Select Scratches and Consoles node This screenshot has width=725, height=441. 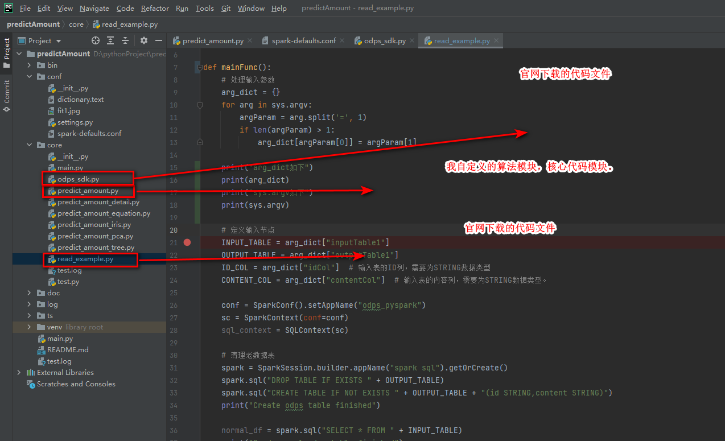(76, 384)
